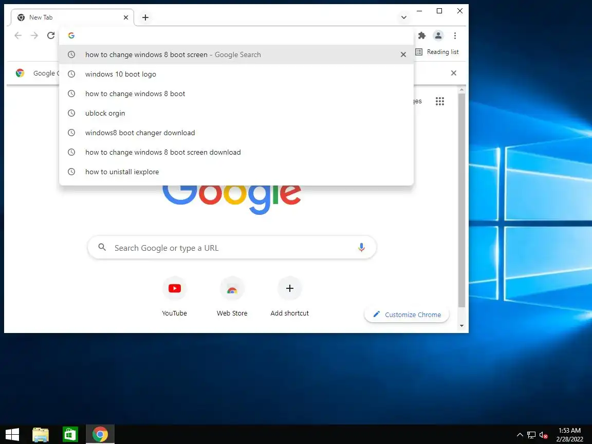Open the Google apps grid
Screen dimensions: 592x444
pos(439,101)
